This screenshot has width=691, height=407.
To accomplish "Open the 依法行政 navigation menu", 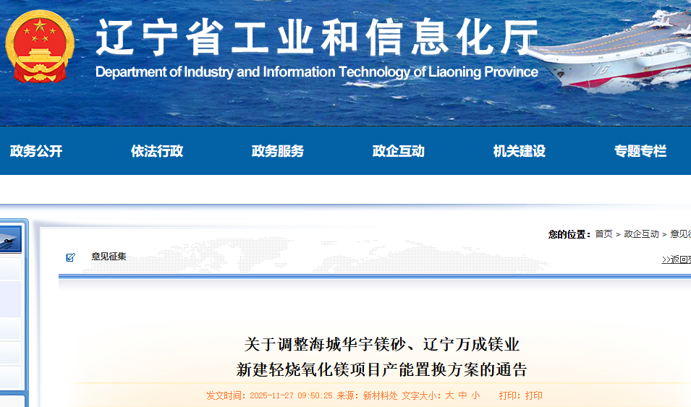I will [157, 151].
